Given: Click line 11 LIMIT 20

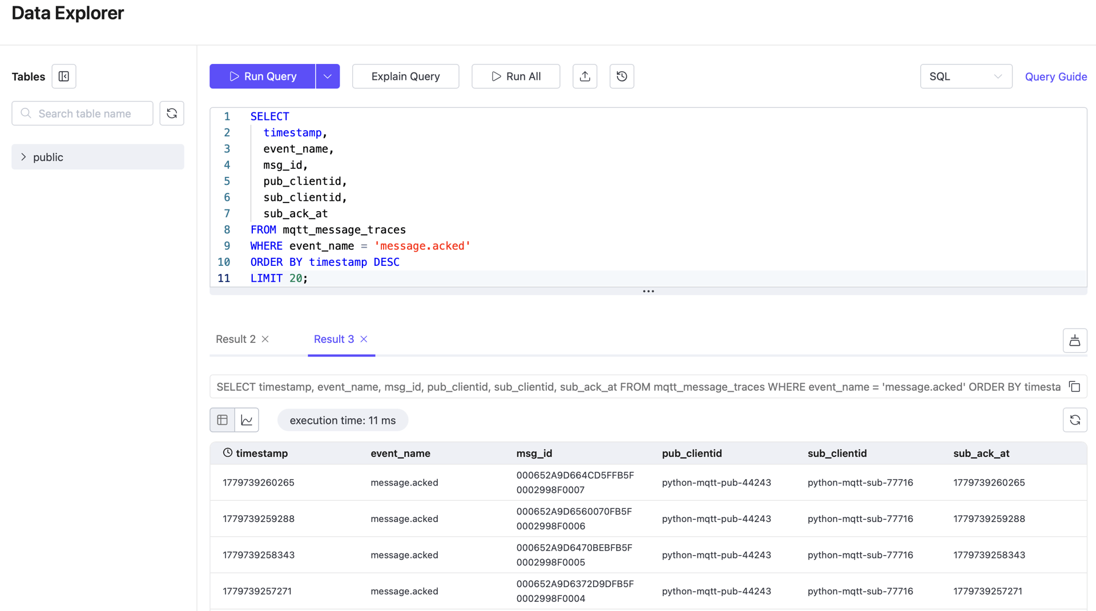Looking at the screenshot, I should tap(279, 278).
